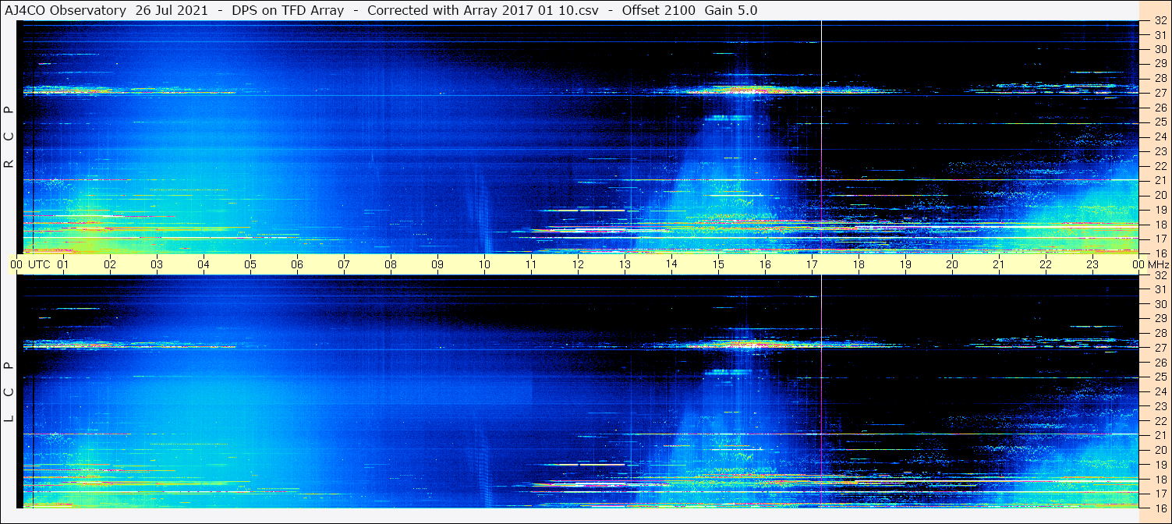Click white vertical marker line in RCP spectrogram
Viewport: 1172px width, 524px height.
click(x=821, y=136)
